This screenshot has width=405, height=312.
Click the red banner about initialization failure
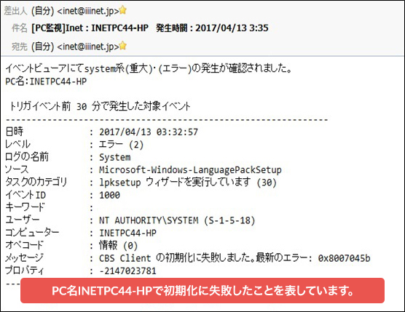pyautogui.click(x=202, y=291)
